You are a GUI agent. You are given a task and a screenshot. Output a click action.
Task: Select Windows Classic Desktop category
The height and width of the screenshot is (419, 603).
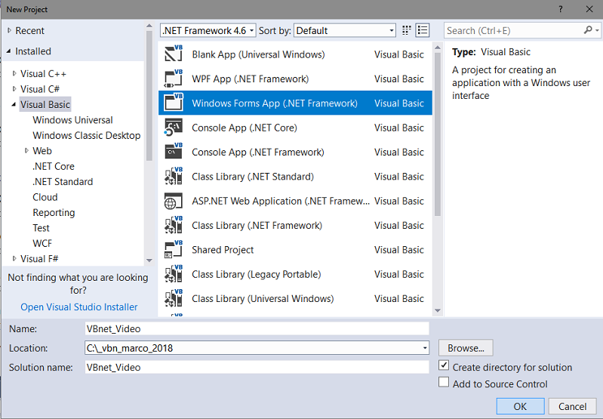(87, 135)
